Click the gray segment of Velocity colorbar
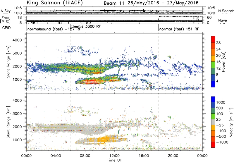This screenshot has height=162, width=234. tap(213, 122)
